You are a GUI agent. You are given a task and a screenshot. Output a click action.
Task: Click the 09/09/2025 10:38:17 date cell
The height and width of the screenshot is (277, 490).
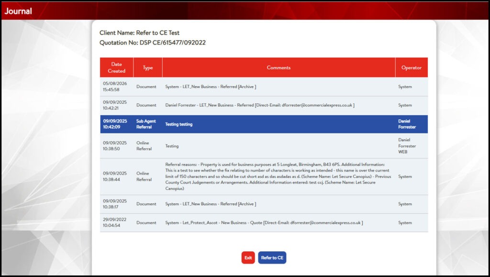tap(115, 204)
